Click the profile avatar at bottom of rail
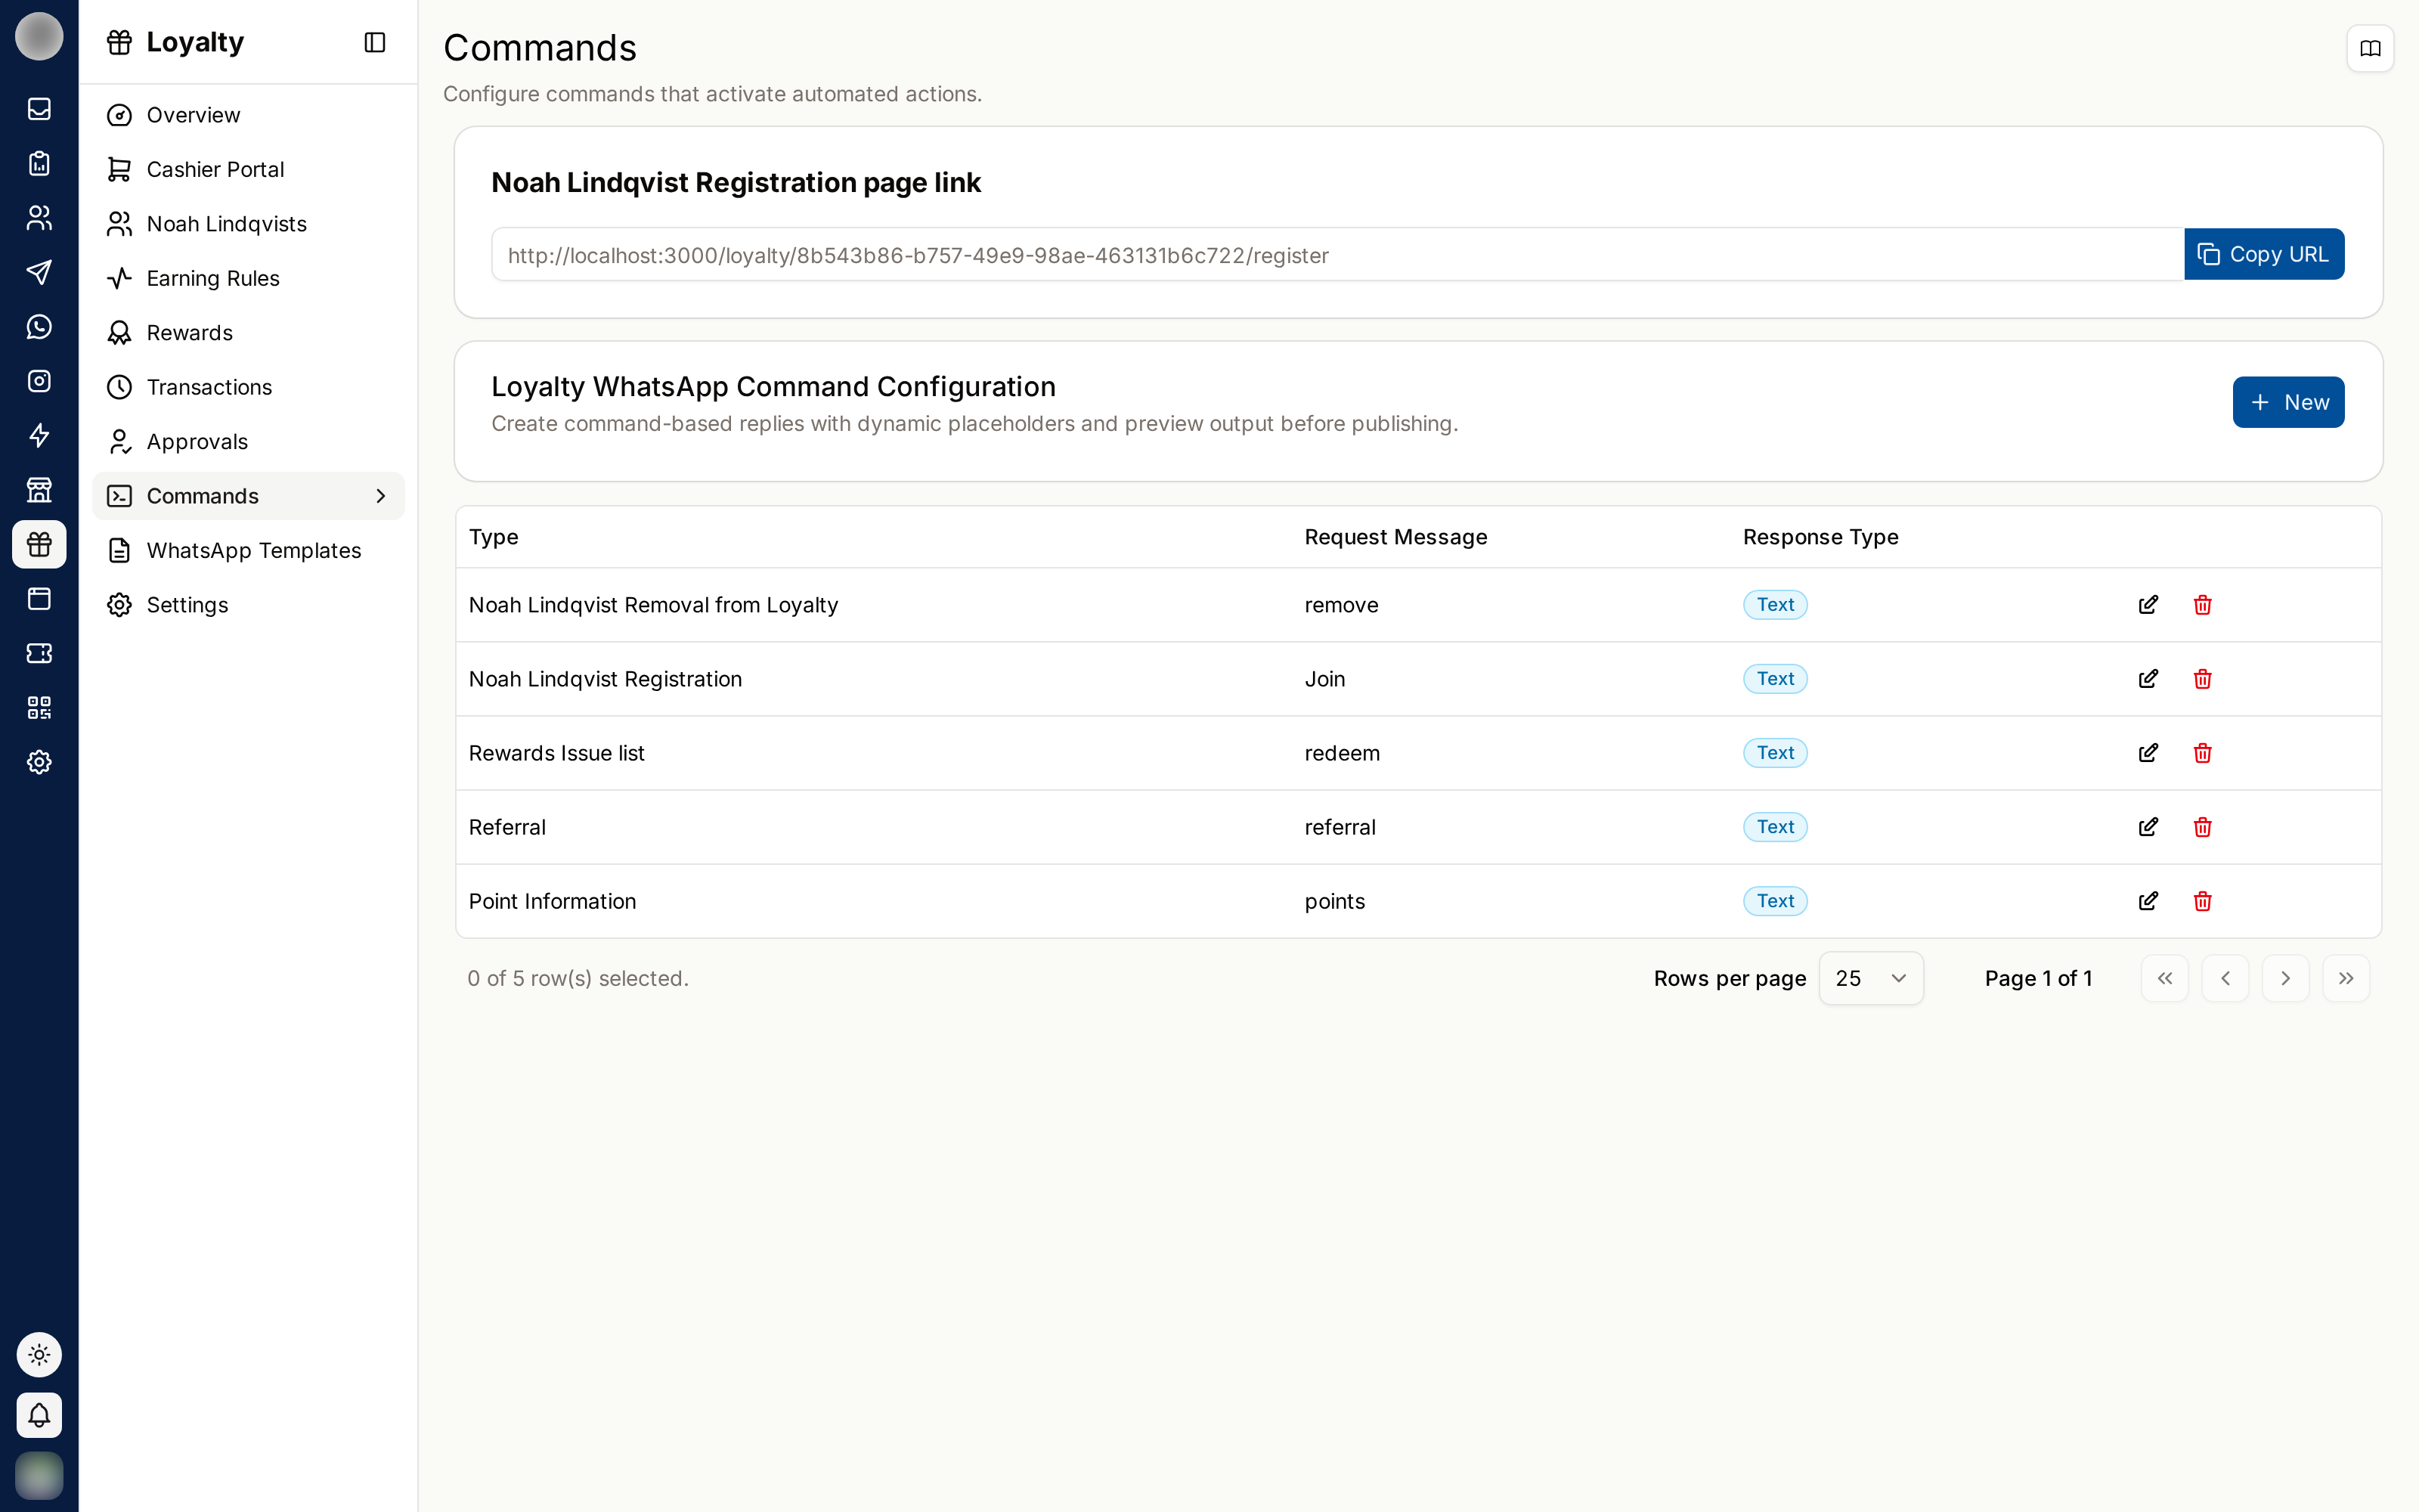 coord(39,1475)
